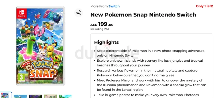
Task: Click the AED 199.00 price
Action: pos(102,24)
